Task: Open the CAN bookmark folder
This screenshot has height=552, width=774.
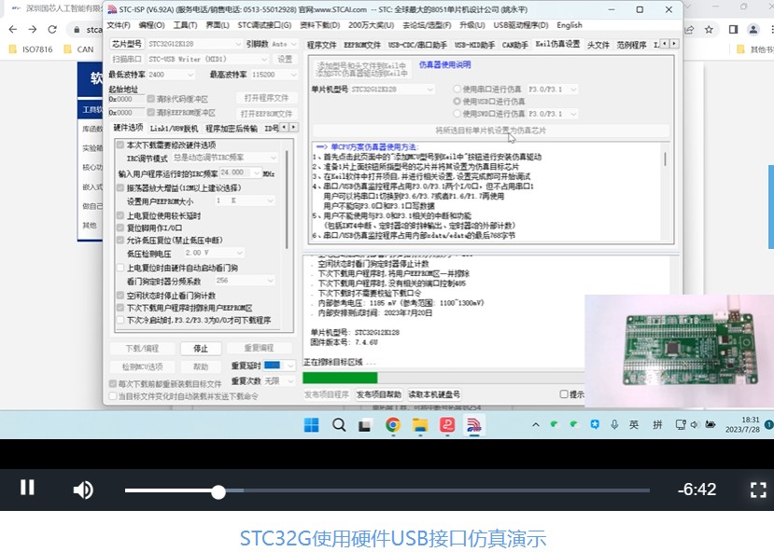Action: (78, 49)
